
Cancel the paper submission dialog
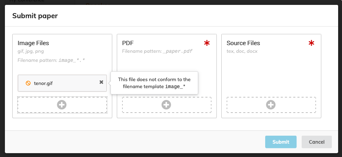(316, 142)
